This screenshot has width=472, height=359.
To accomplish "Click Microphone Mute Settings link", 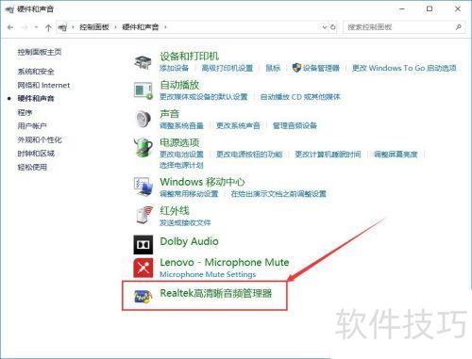I will (208, 274).
